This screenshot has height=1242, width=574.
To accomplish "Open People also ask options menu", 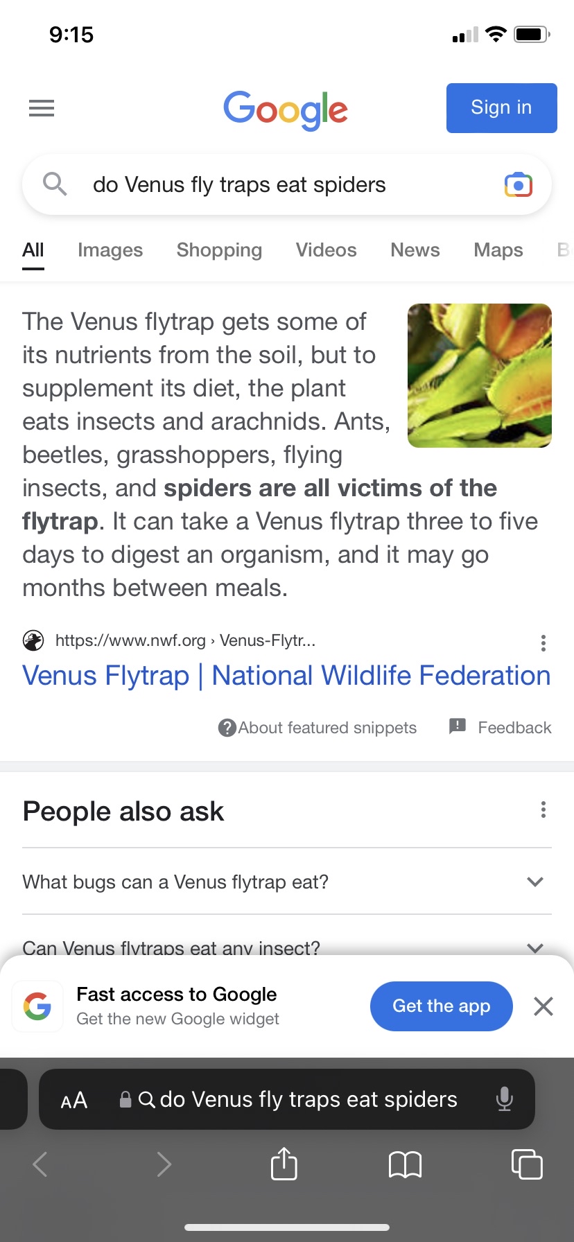I will pyautogui.click(x=543, y=810).
